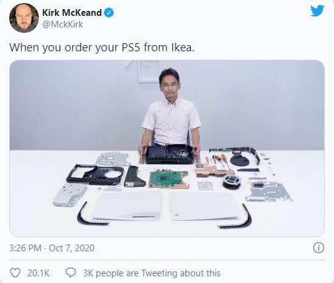View 3K people are Tweeting about this
This screenshot has height=283, width=334.
click(x=152, y=273)
